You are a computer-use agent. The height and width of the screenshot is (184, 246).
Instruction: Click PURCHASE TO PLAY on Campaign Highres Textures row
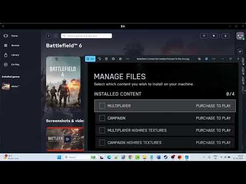point(213,143)
